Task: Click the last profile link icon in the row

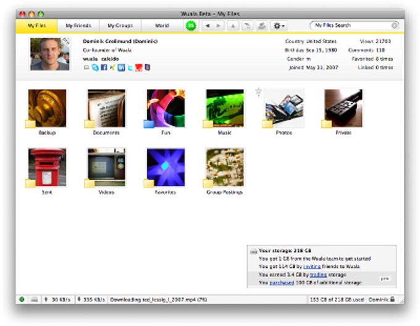Action: (147, 67)
